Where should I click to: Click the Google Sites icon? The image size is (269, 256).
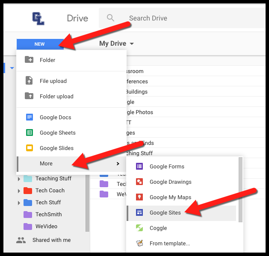point(139,212)
